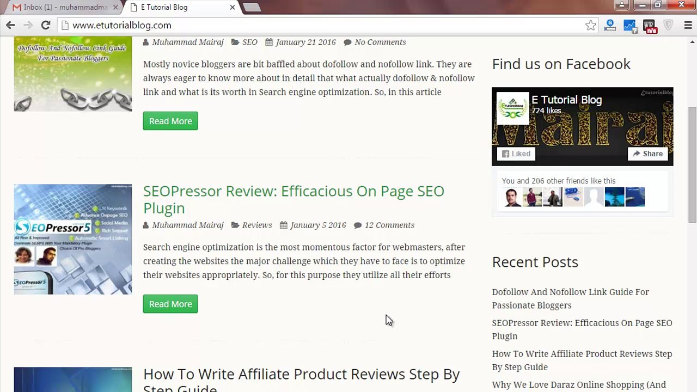Close the Inbox Gmail tab

pos(115,8)
